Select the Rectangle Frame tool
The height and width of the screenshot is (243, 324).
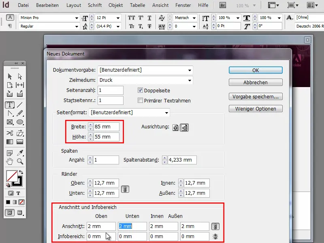10,122
